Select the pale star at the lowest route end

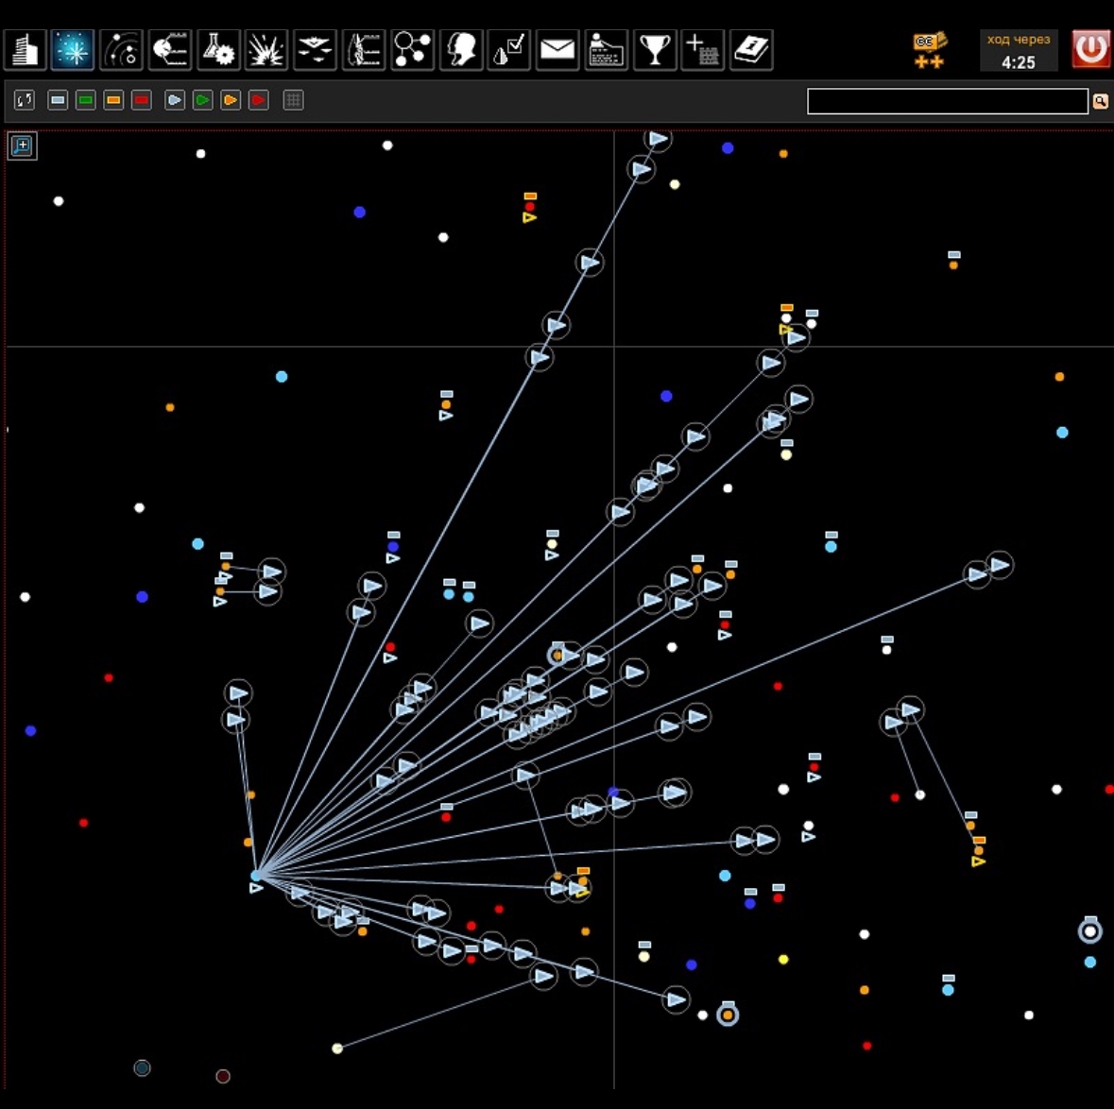[x=337, y=1048]
